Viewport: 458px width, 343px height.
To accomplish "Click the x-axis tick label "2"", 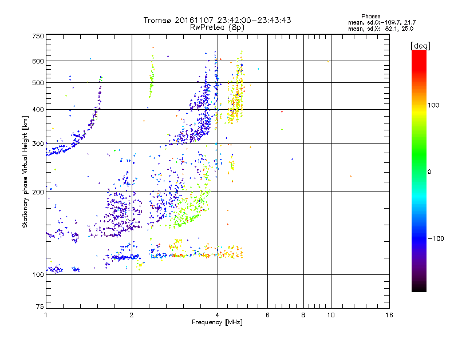I will click(132, 315).
